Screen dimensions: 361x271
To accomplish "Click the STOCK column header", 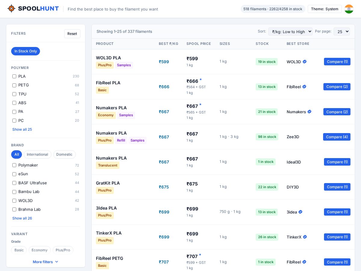I will [x=262, y=44].
